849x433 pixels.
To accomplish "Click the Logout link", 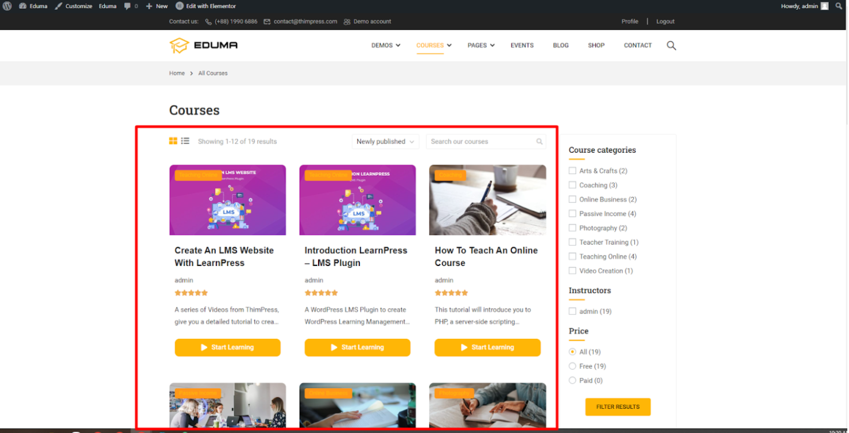I will click(665, 21).
